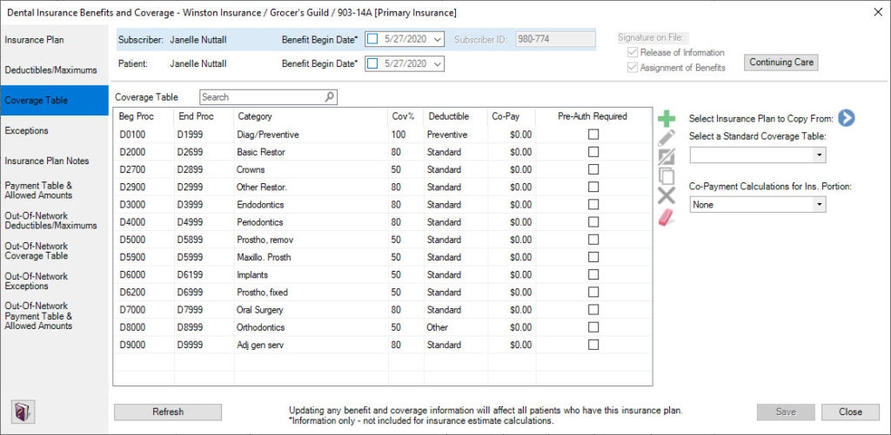The width and height of the screenshot is (891, 435).
Task: Click the magnifier icon in Coverage Table search
Action: [x=329, y=97]
